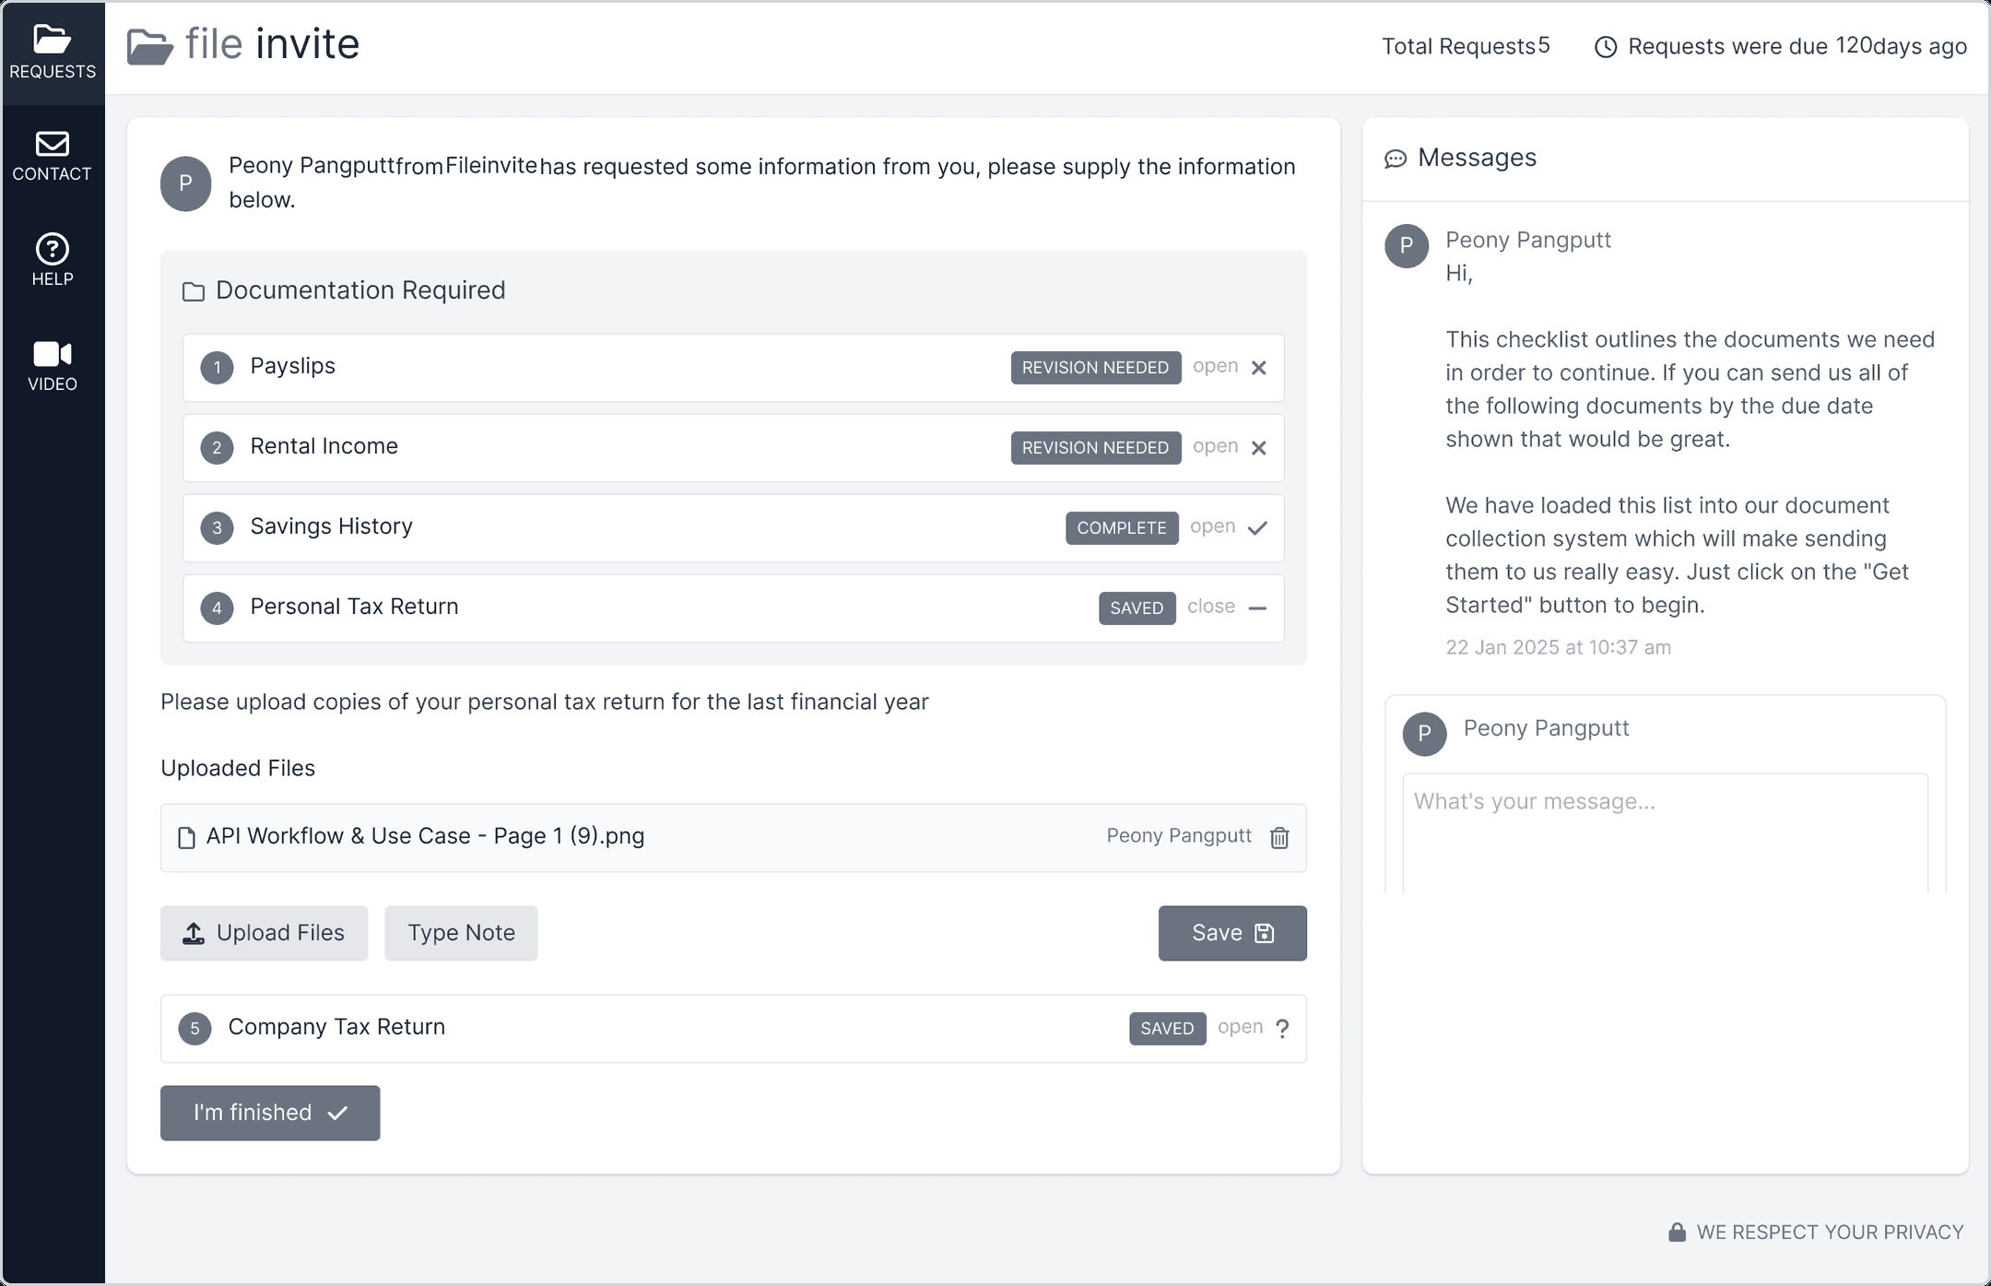Click the SAVED badge on Personal Tax Return
Screen dimensions: 1991x1286
(1137, 608)
